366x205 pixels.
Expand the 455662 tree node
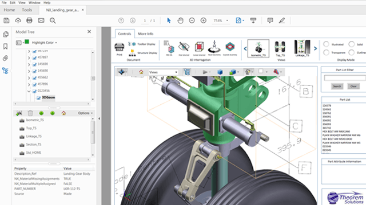(x=29, y=78)
